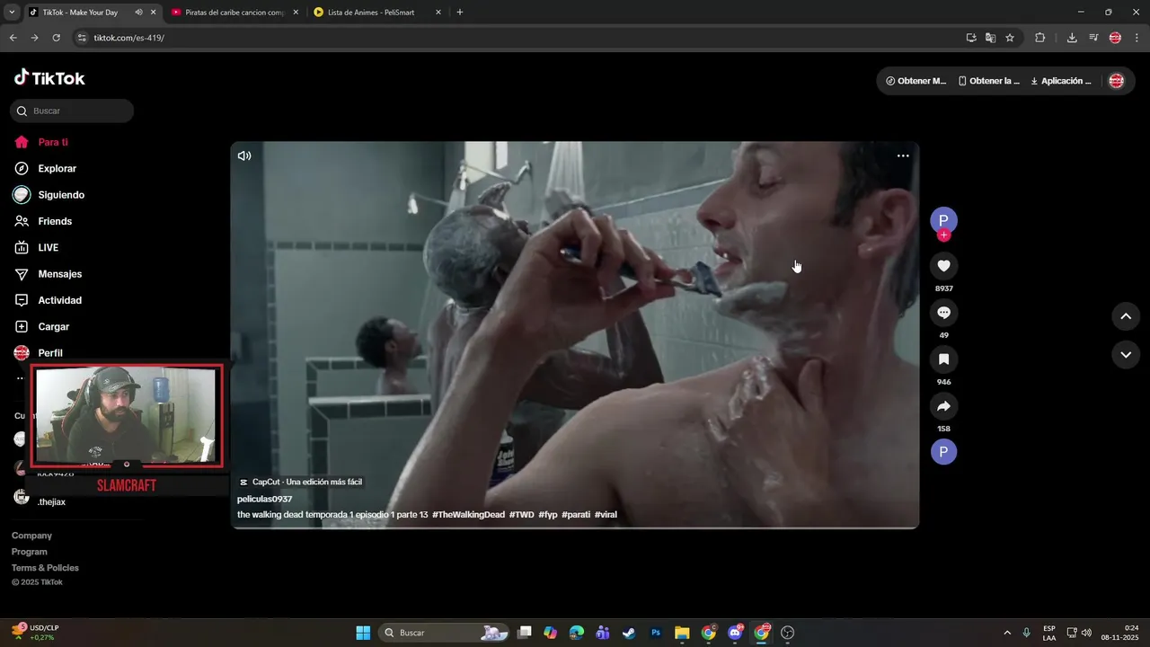
Task: Open comments on the video
Action: point(943,313)
